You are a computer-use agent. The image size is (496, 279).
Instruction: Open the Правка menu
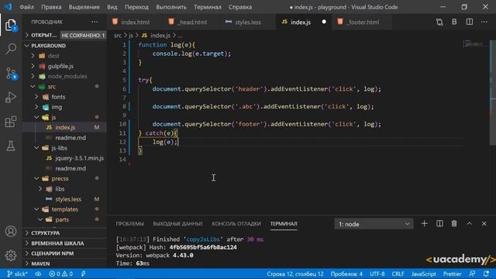[51, 7]
